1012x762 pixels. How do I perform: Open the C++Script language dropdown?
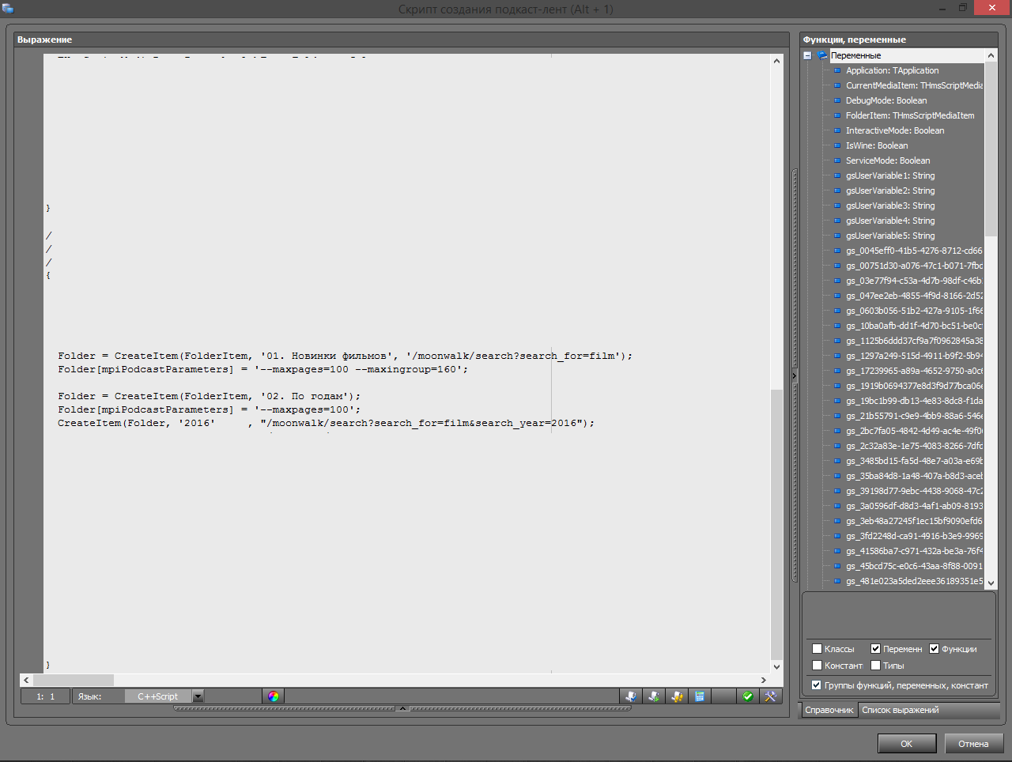click(198, 696)
